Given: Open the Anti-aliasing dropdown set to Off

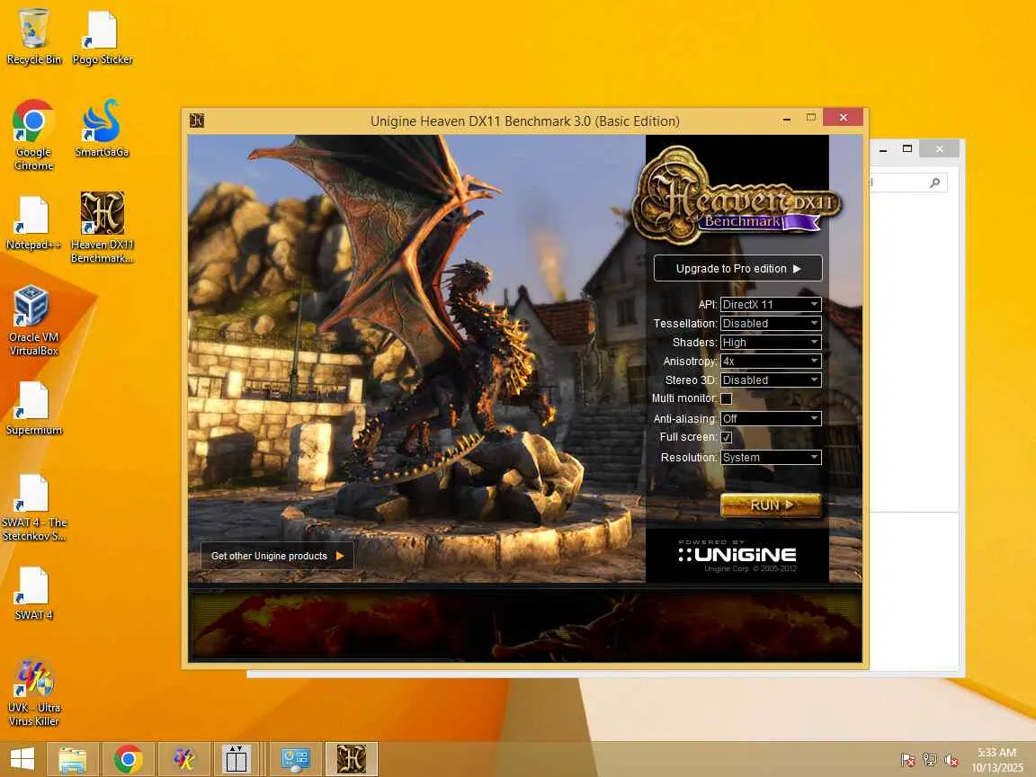Looking at the screenshot, I should coord(771,418).
